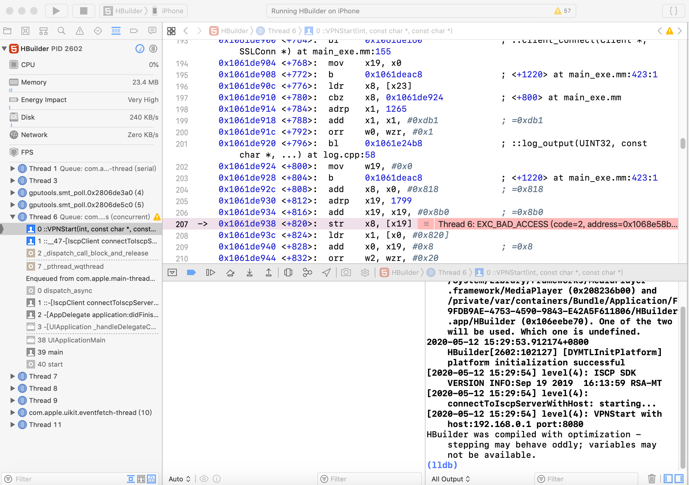Screen dimensions: 689x485
Task: Toggle the console pane visibility
Action: pos(679,479)
